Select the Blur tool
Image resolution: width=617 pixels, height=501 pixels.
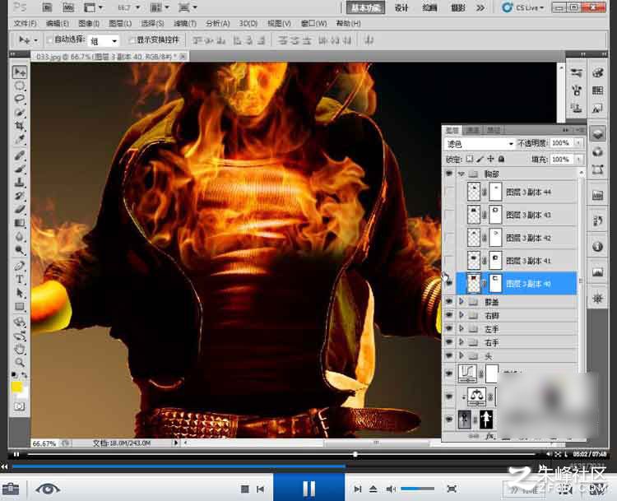click(19, 237)
